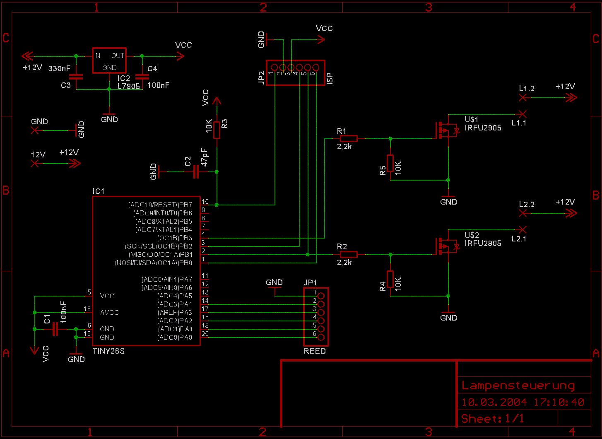Image resolution: width=602 pixels, height=439 pixels.
Task: Click "IRFU2905" label of U$2
Action: tap(483, 244)
